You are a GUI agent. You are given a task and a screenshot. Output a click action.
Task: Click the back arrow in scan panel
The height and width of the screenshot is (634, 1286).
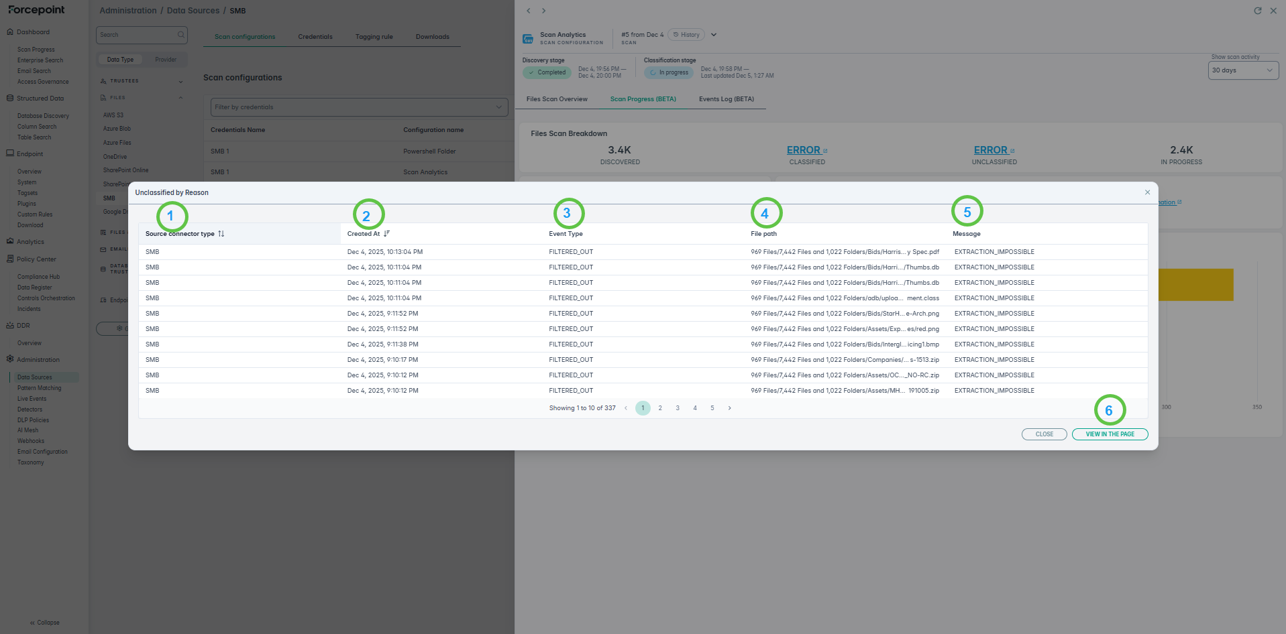point(529,11)
